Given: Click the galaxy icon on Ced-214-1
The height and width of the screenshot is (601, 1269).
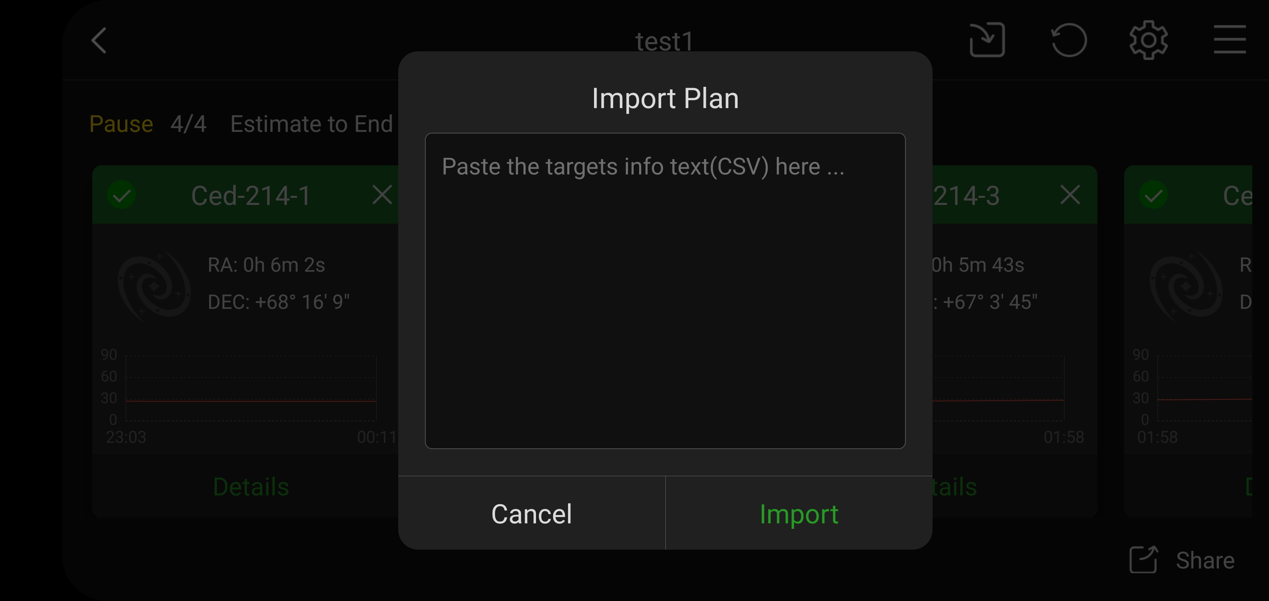Looking at the screenshot, I should pyautogui.click(x=154, y=285).
